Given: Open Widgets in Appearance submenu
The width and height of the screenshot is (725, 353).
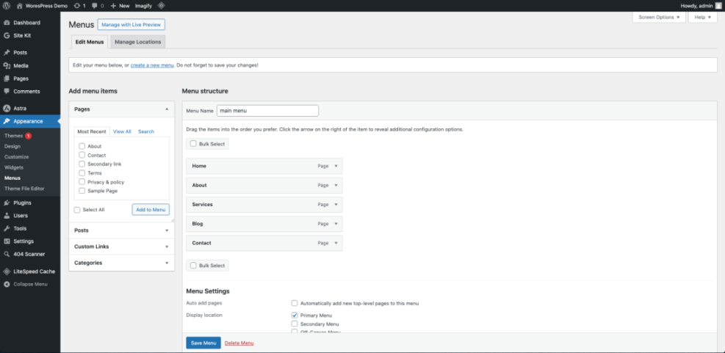Looking at the screenshot, I should 14,167.
